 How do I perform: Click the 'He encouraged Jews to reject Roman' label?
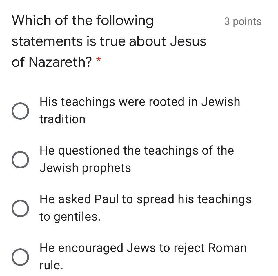click(143, 248)
